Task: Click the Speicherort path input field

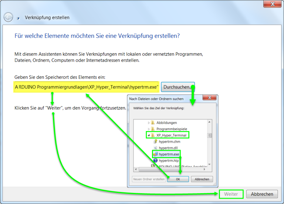Action: pyautogui.click(x=86, y=87)
